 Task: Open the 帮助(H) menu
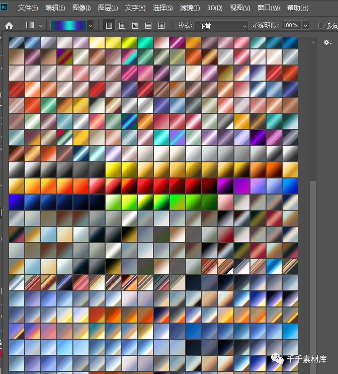tap(298, 8)
